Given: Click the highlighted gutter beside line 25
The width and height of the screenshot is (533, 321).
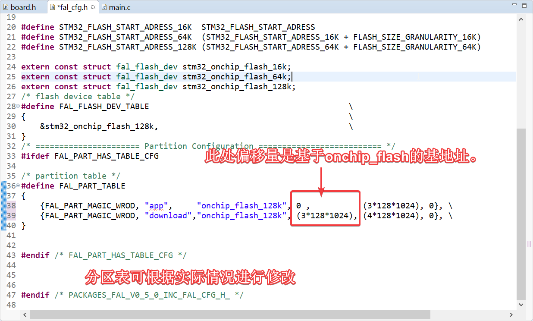Looking at the screenshot, I should click(x=3, y=76).
